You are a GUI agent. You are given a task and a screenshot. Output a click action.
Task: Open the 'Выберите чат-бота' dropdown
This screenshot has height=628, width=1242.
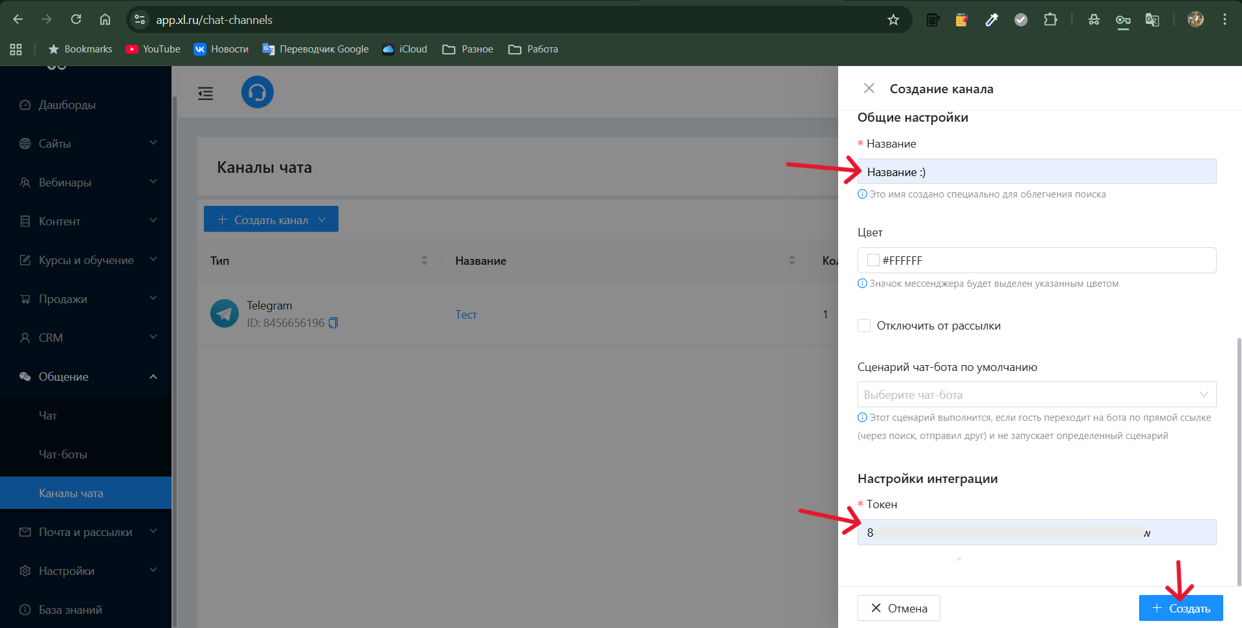tap(1036, 395)
